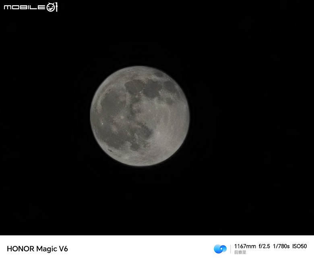
Task: Click the 前寮里 location text
Action: click(240, 252)
